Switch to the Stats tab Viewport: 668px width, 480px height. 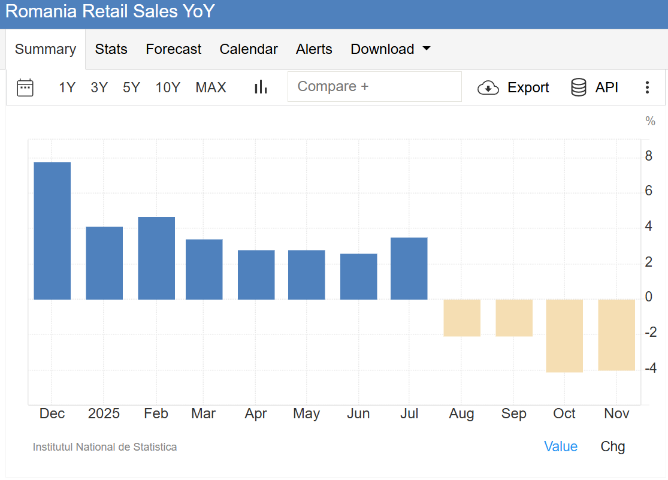[111, 49]
